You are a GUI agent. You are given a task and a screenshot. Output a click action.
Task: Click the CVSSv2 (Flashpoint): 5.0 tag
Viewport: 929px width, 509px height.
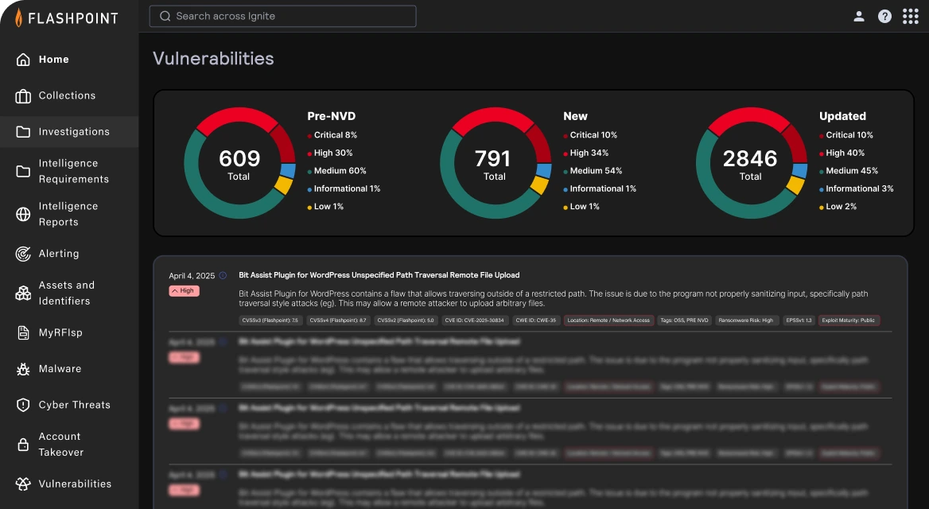406,321
